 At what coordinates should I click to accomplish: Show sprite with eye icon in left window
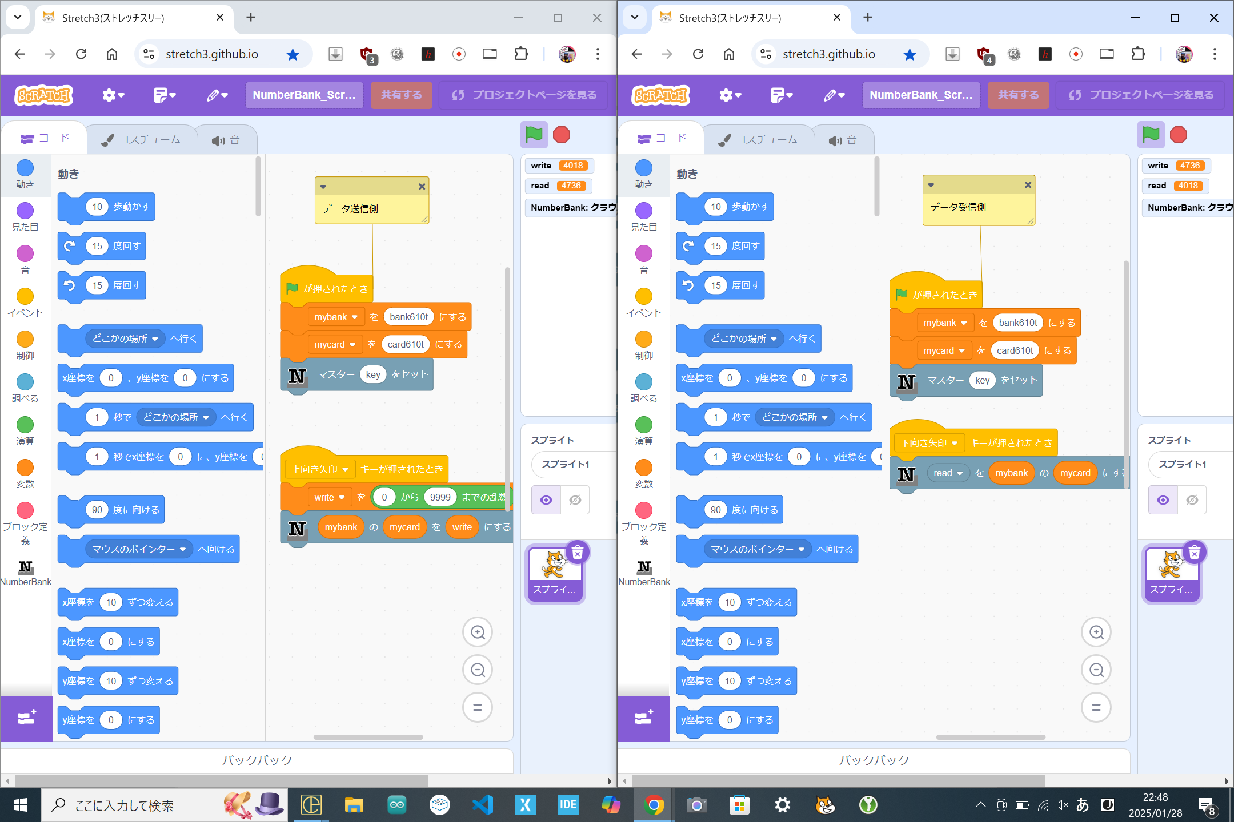click(546, 500)
